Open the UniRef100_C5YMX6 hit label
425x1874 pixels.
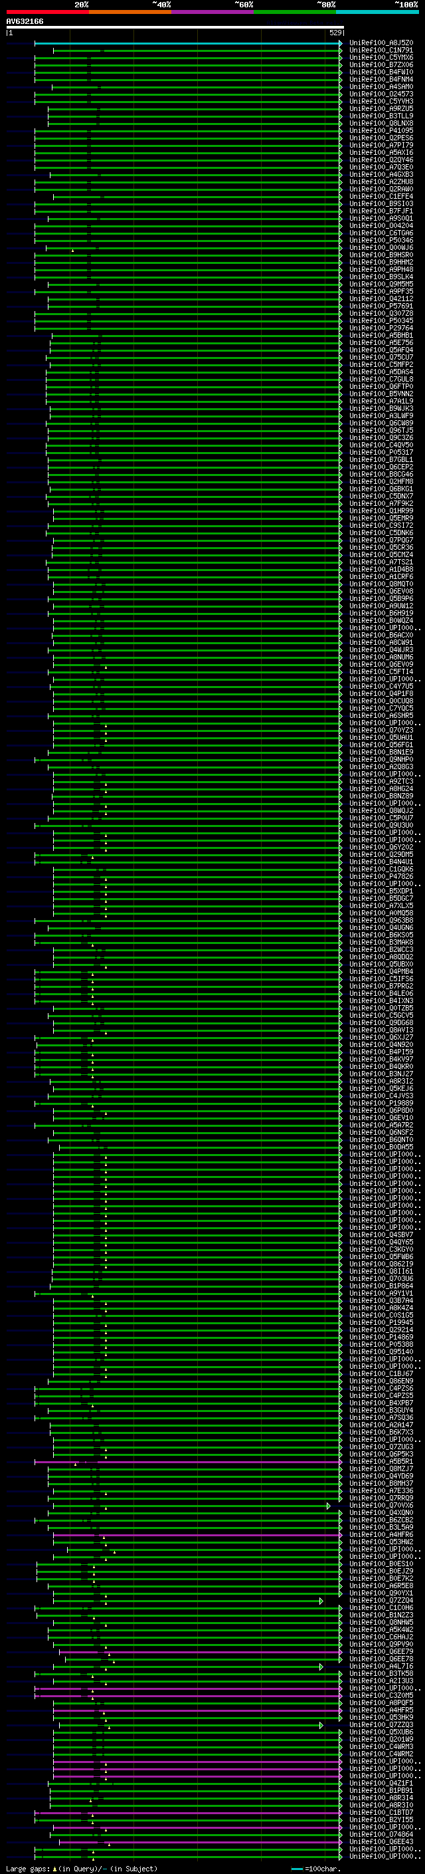tap(381, 57)
